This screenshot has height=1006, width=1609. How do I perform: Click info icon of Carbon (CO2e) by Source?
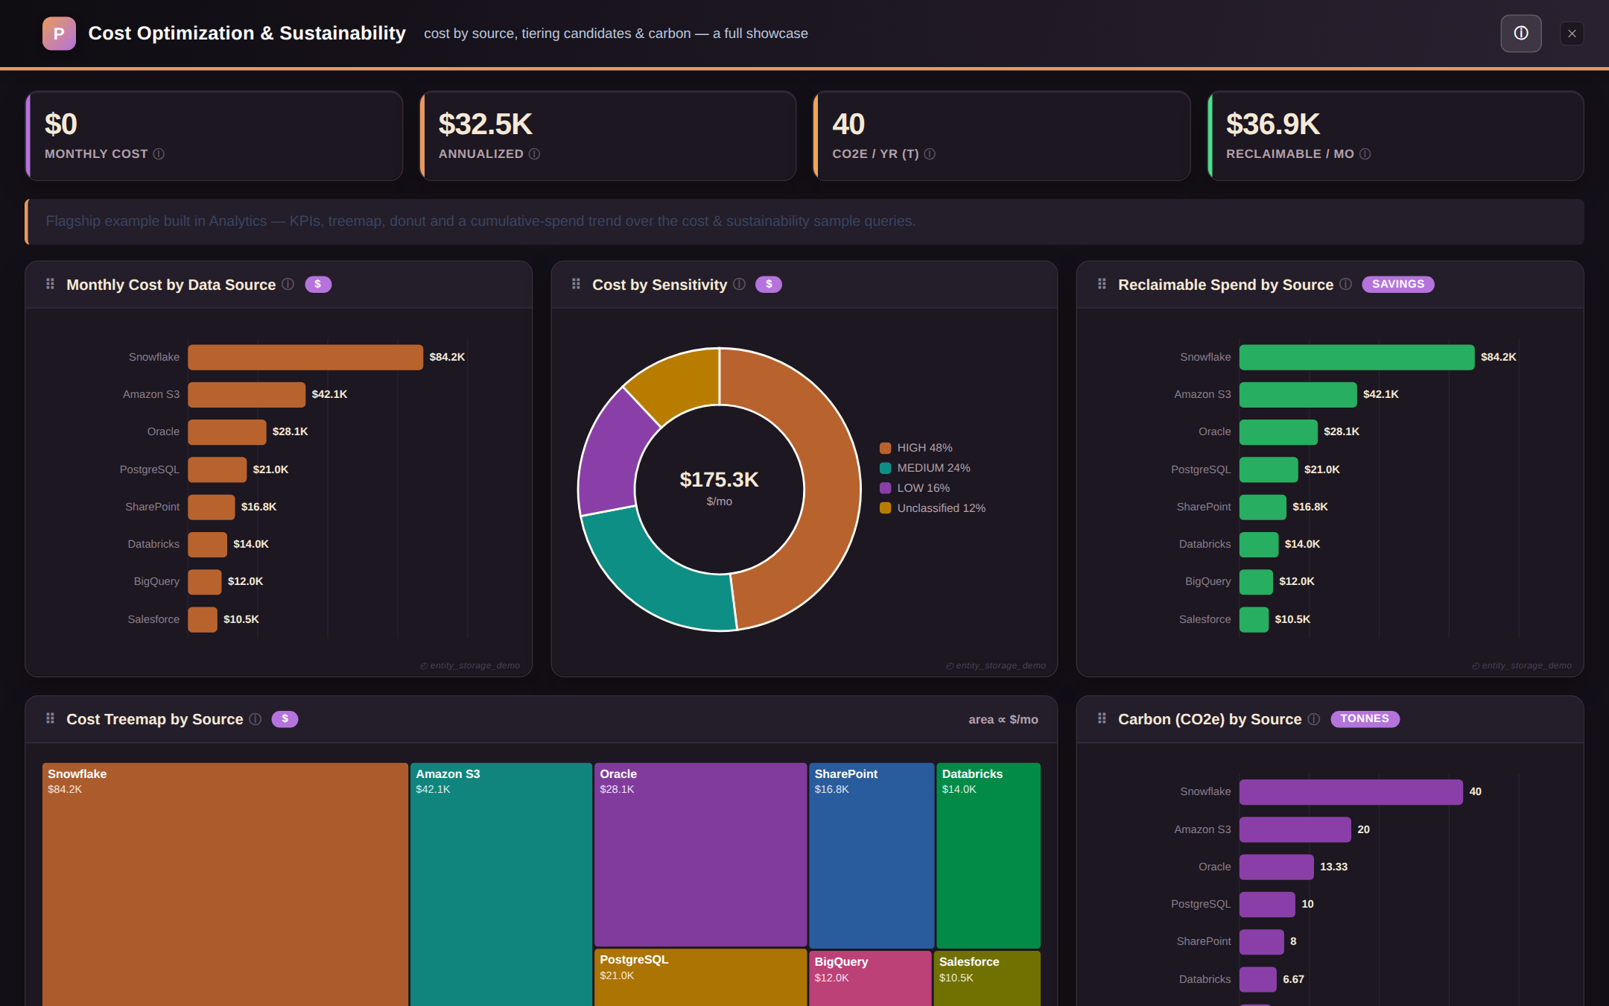tap(1313, 718)
